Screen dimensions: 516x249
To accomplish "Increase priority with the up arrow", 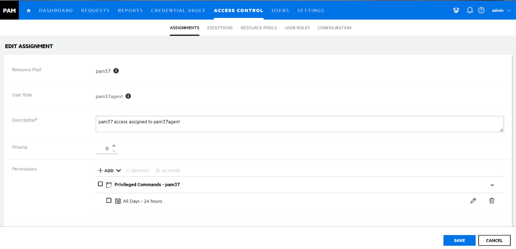I will pos(114,146).
